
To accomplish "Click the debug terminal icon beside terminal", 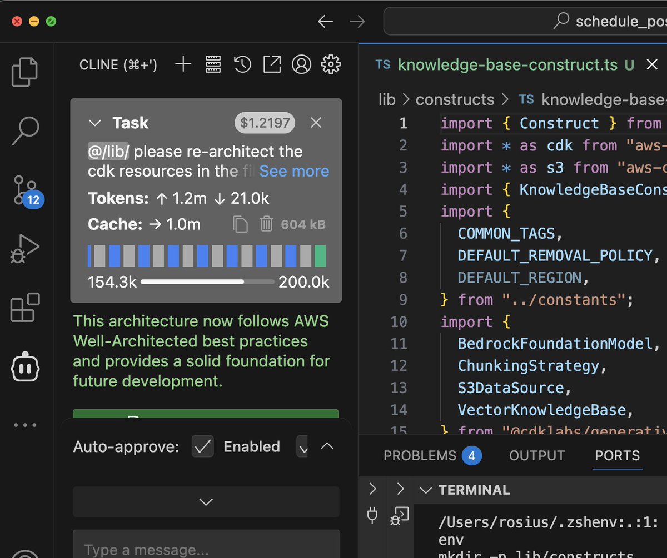I will coord(400,516).
